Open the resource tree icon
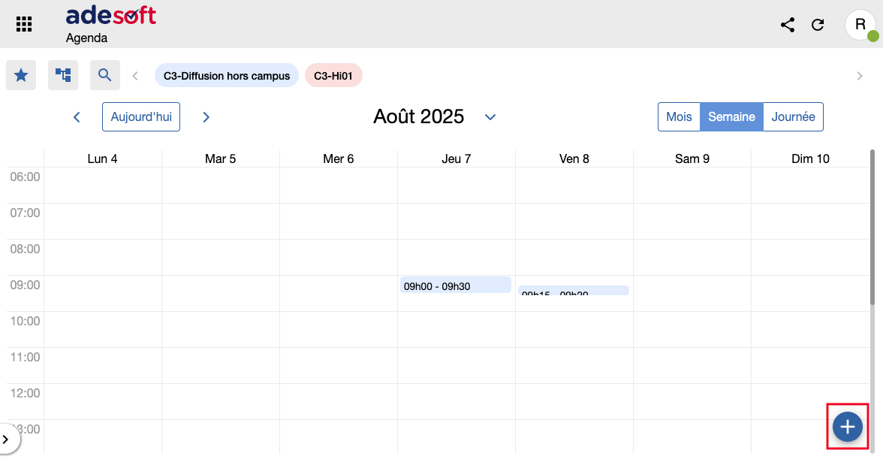 [63, 75]
